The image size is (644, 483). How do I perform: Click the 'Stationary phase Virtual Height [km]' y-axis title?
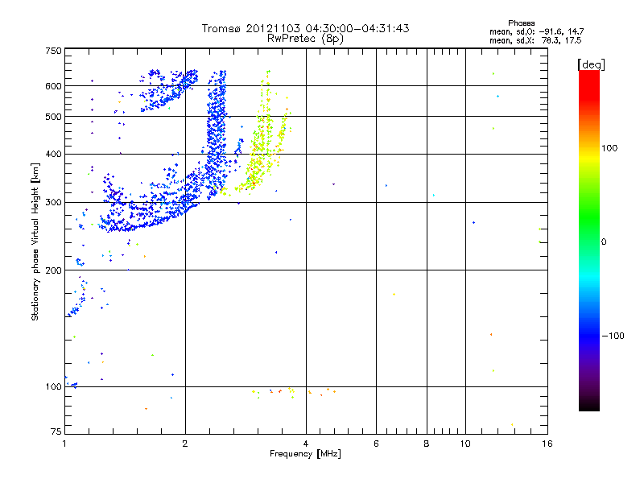(x=35, y=242)
